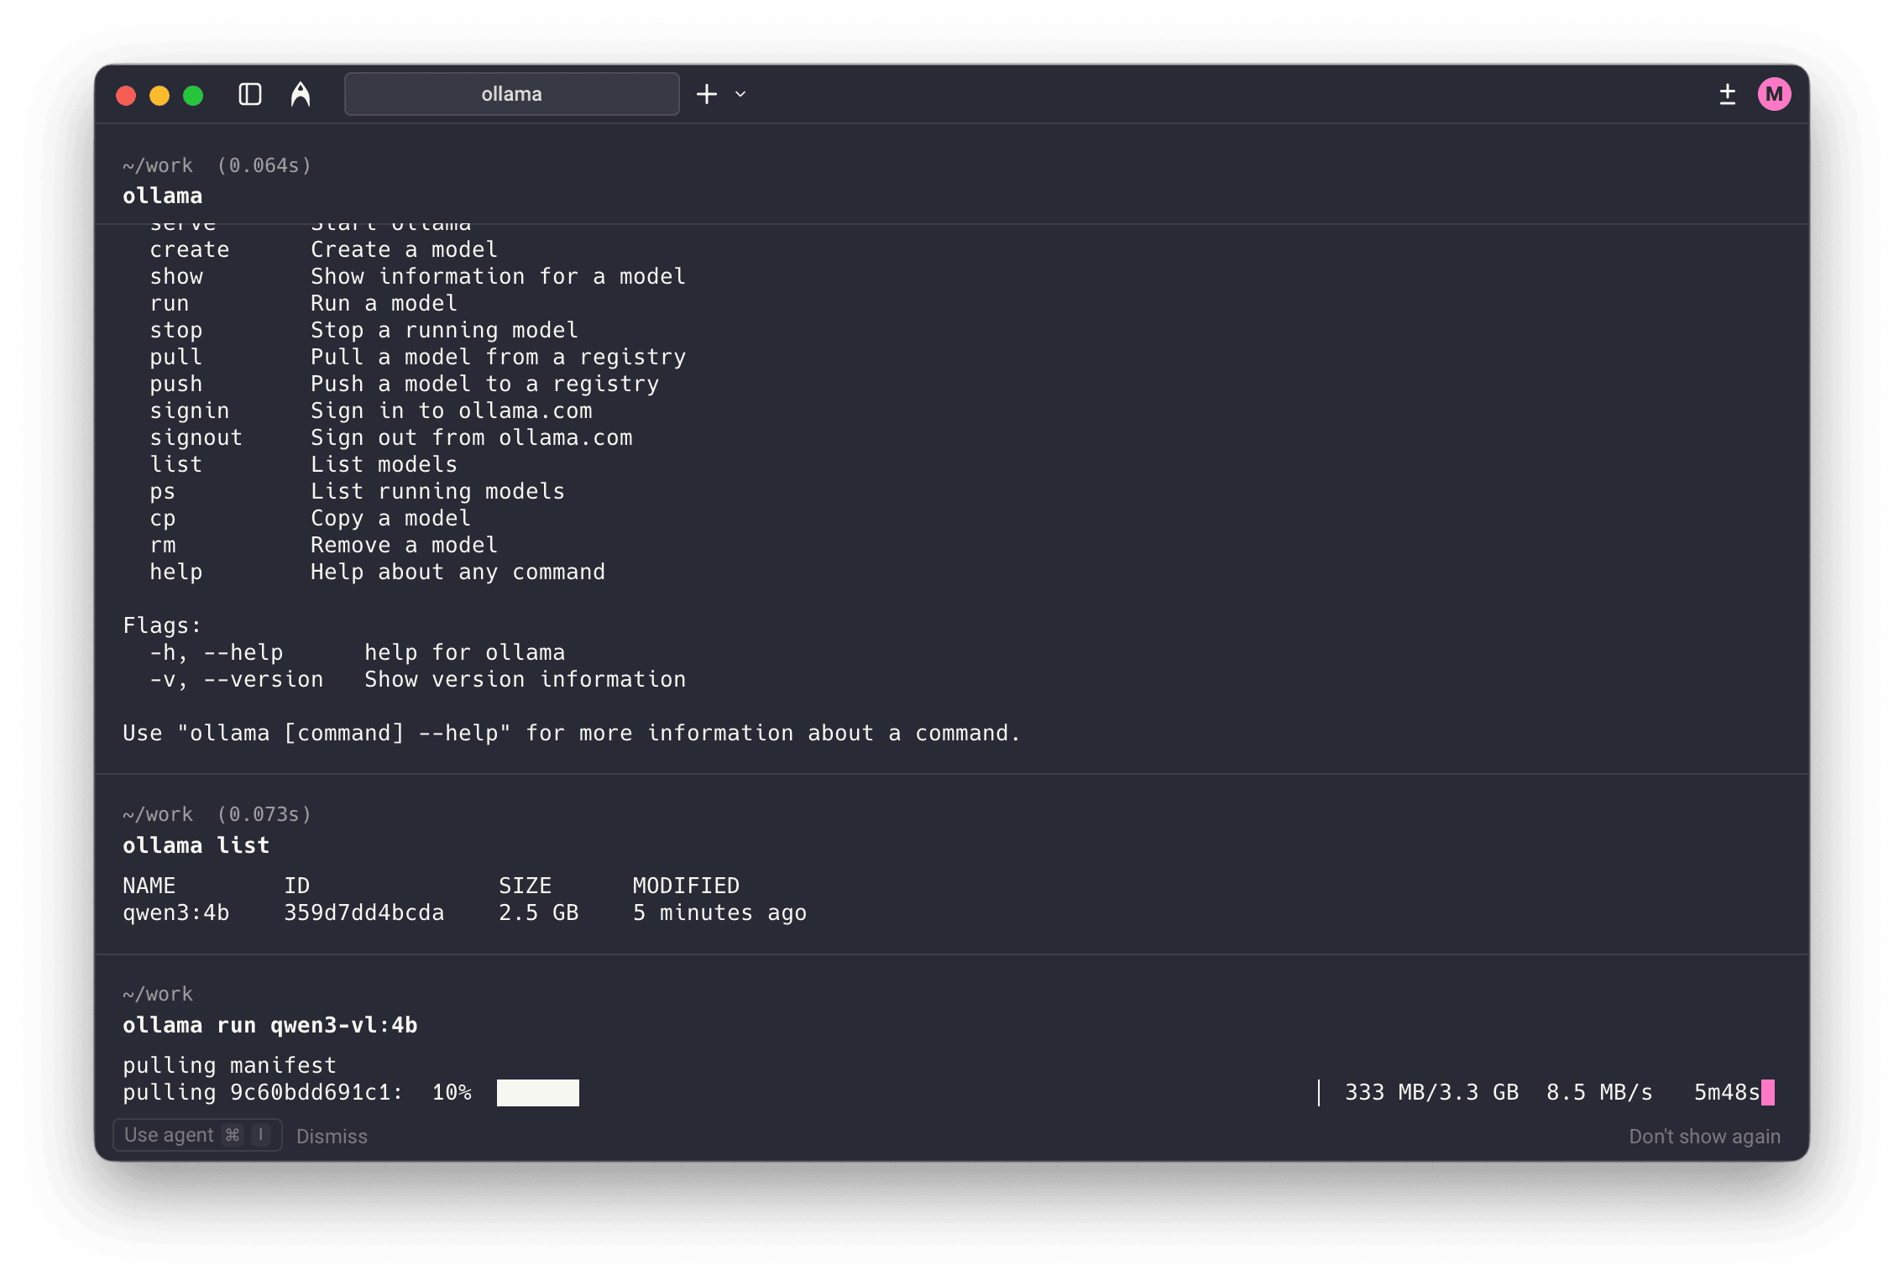Click ollama.com in the signin description
This screenshot has height=1286, width=1904.
tap(525, 410)
